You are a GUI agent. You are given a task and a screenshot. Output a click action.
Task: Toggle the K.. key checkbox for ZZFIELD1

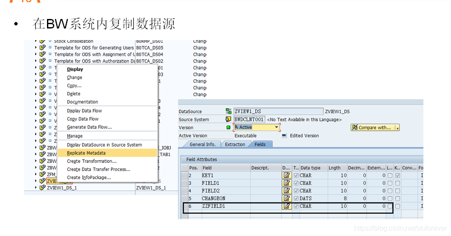pyautogui.click(x=398, y=206)
